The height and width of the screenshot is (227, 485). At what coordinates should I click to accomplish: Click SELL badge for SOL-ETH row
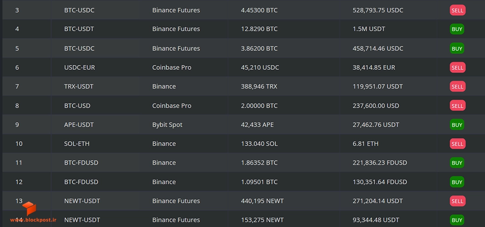457,143
